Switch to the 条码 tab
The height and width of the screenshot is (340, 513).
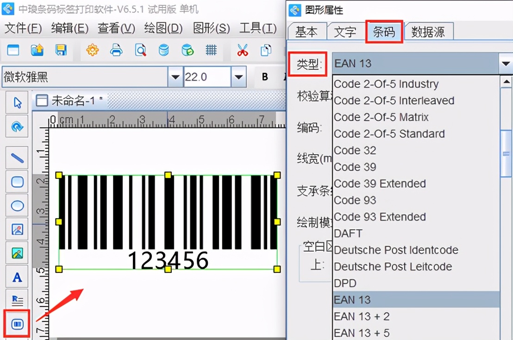tap(384, 31)
